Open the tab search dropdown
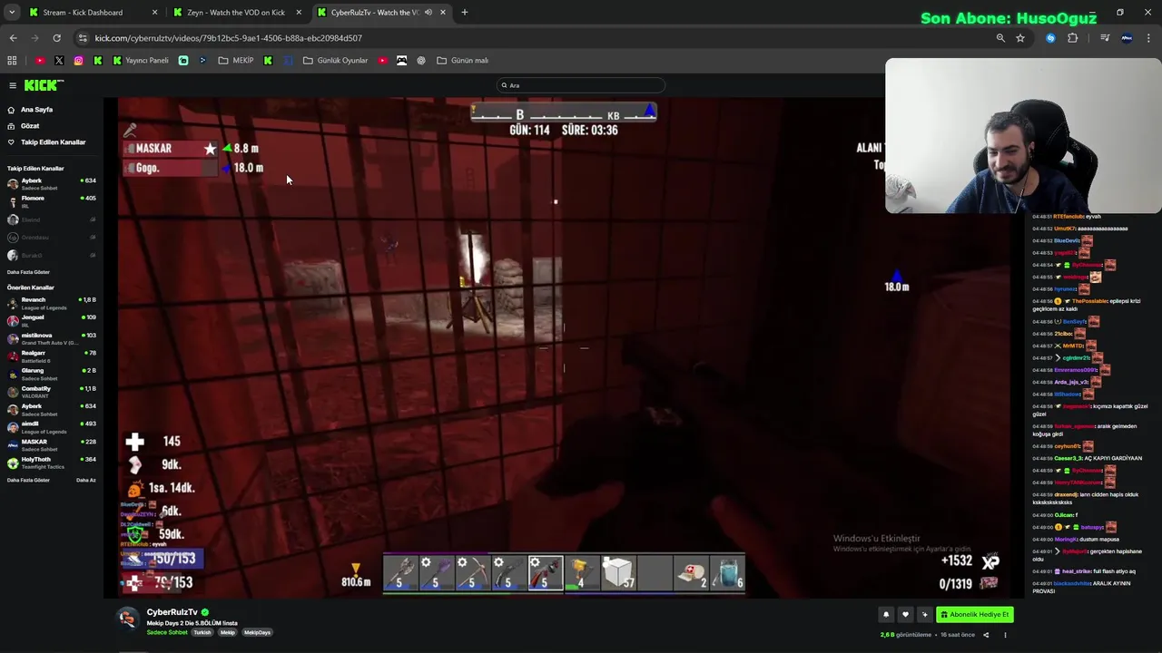1162x653 pixels. click(12, 13)
